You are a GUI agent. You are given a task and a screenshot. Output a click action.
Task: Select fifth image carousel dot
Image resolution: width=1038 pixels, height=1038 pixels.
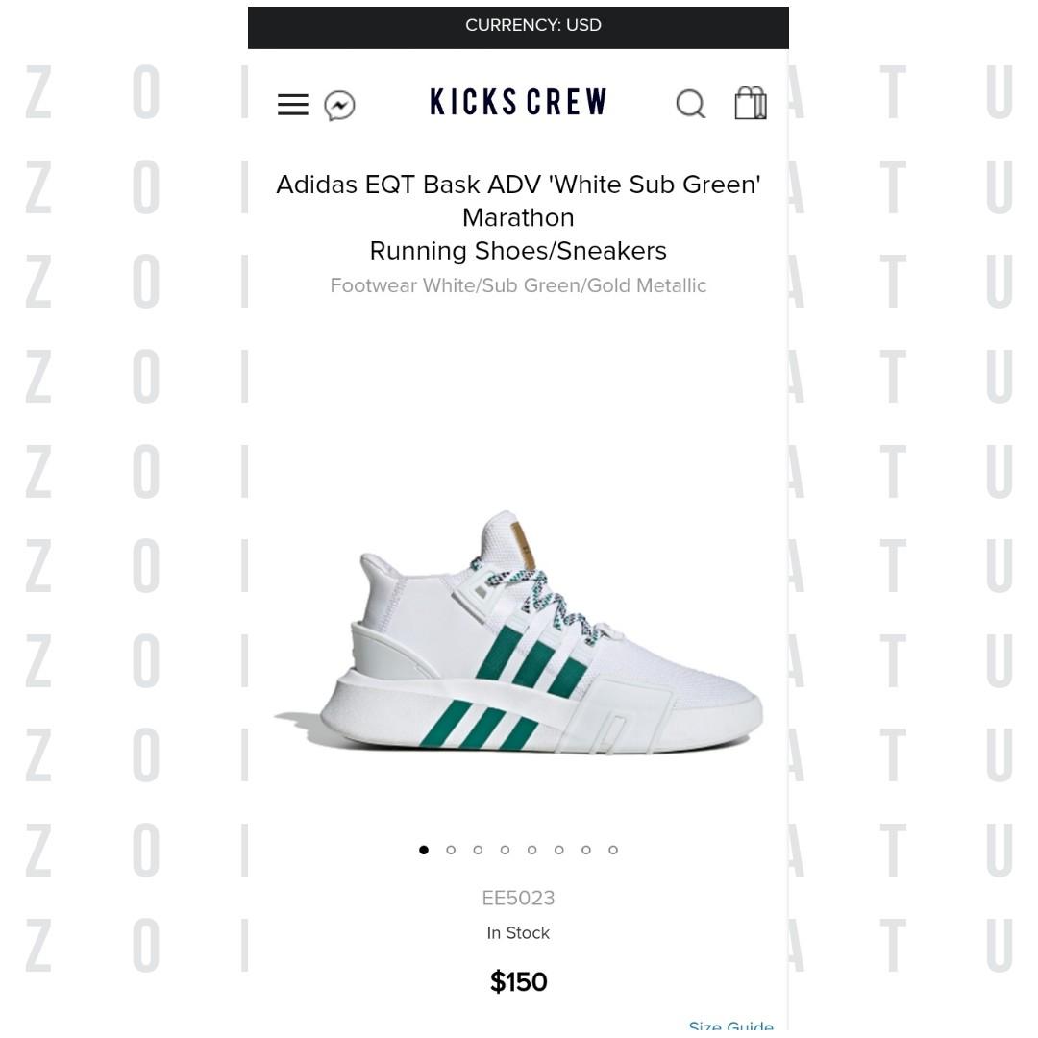pyautogui.click(x=532, y=850)
